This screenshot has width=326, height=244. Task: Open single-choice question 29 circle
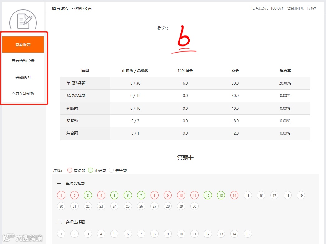pyautogui.click(x=181, y=206)
